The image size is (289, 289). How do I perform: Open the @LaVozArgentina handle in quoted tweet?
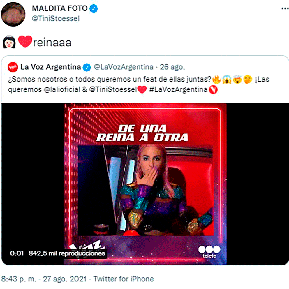[124, 67]
